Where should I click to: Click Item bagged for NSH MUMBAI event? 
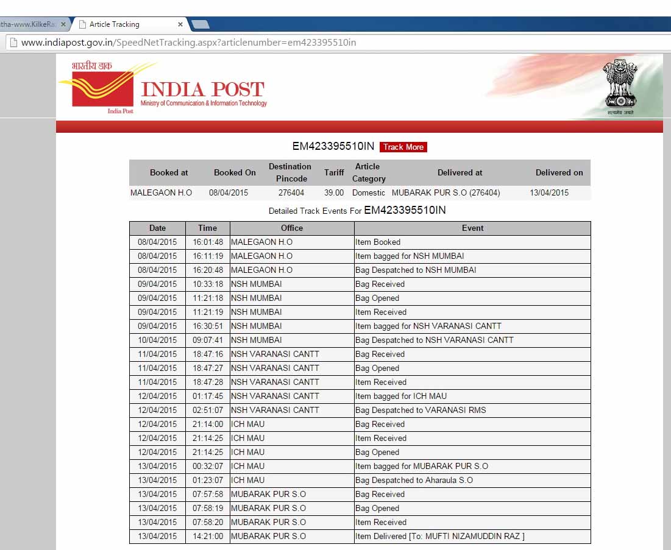pos(472,256)
